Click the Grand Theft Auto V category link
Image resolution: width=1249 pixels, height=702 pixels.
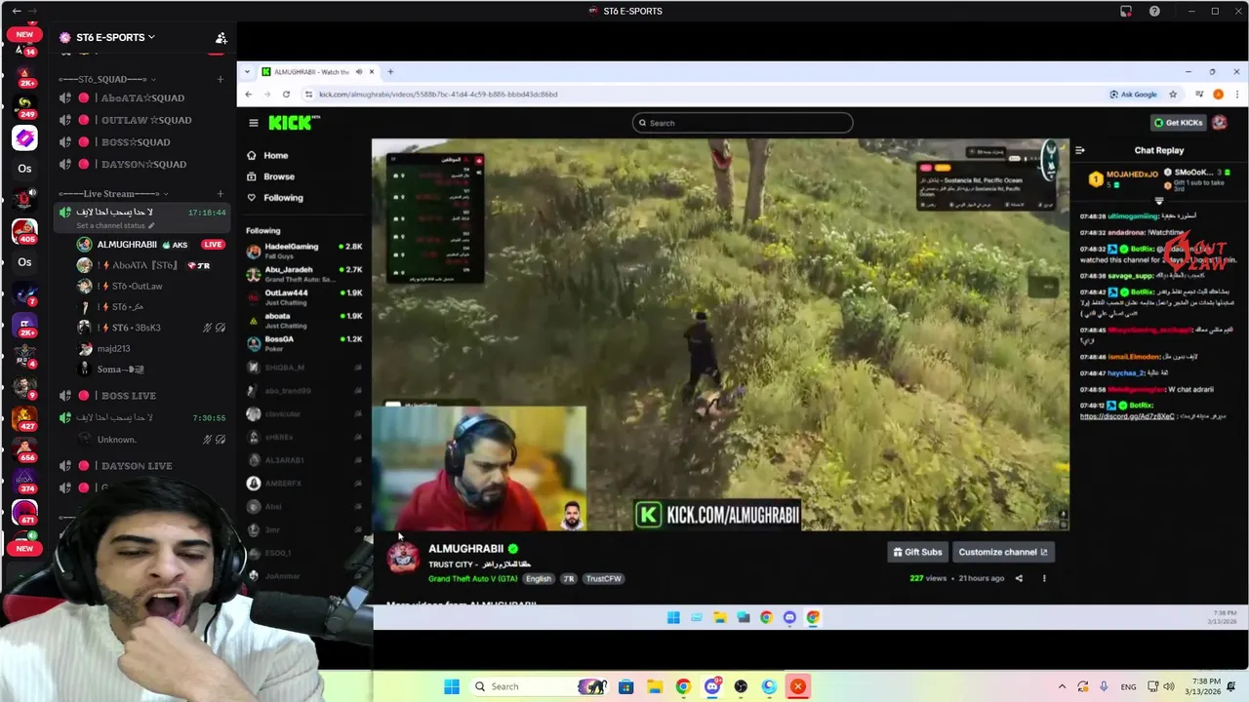[x=472, y=579]
